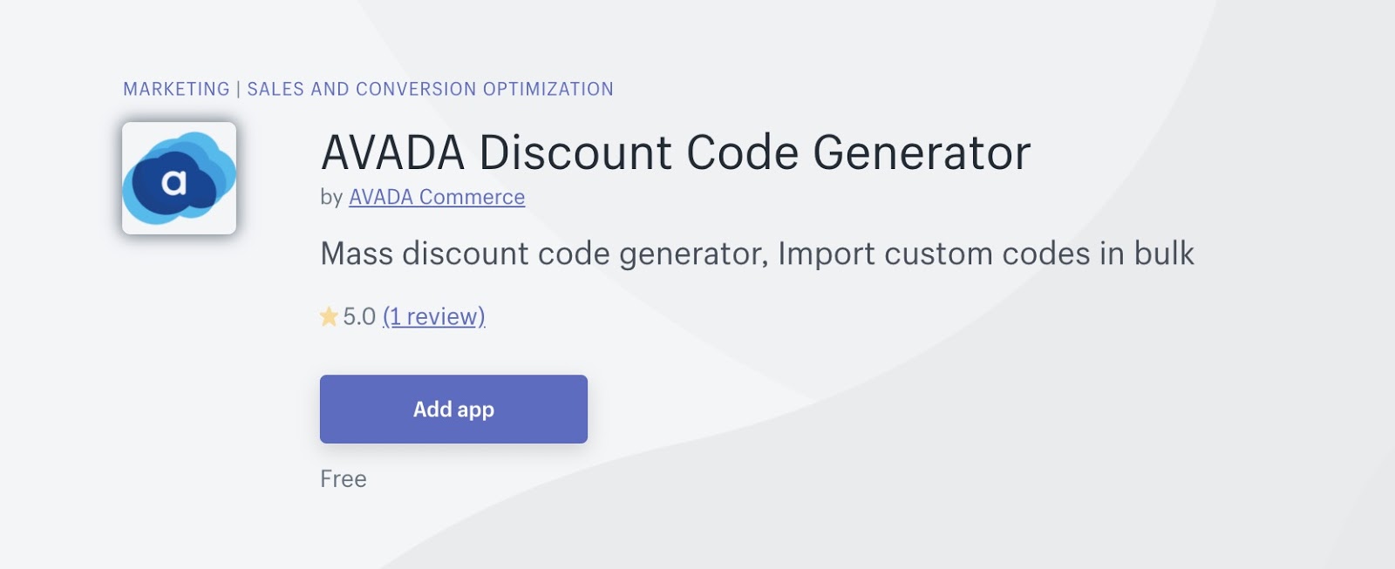Click the Free pricing label
The height and width of the screenshot is (569, 1395).
(x=344, y=478)
